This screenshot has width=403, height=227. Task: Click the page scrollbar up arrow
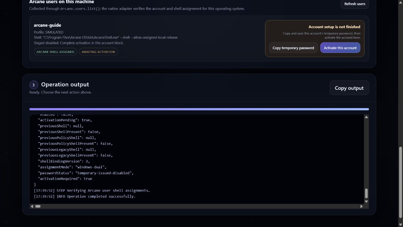click(400, 3)
